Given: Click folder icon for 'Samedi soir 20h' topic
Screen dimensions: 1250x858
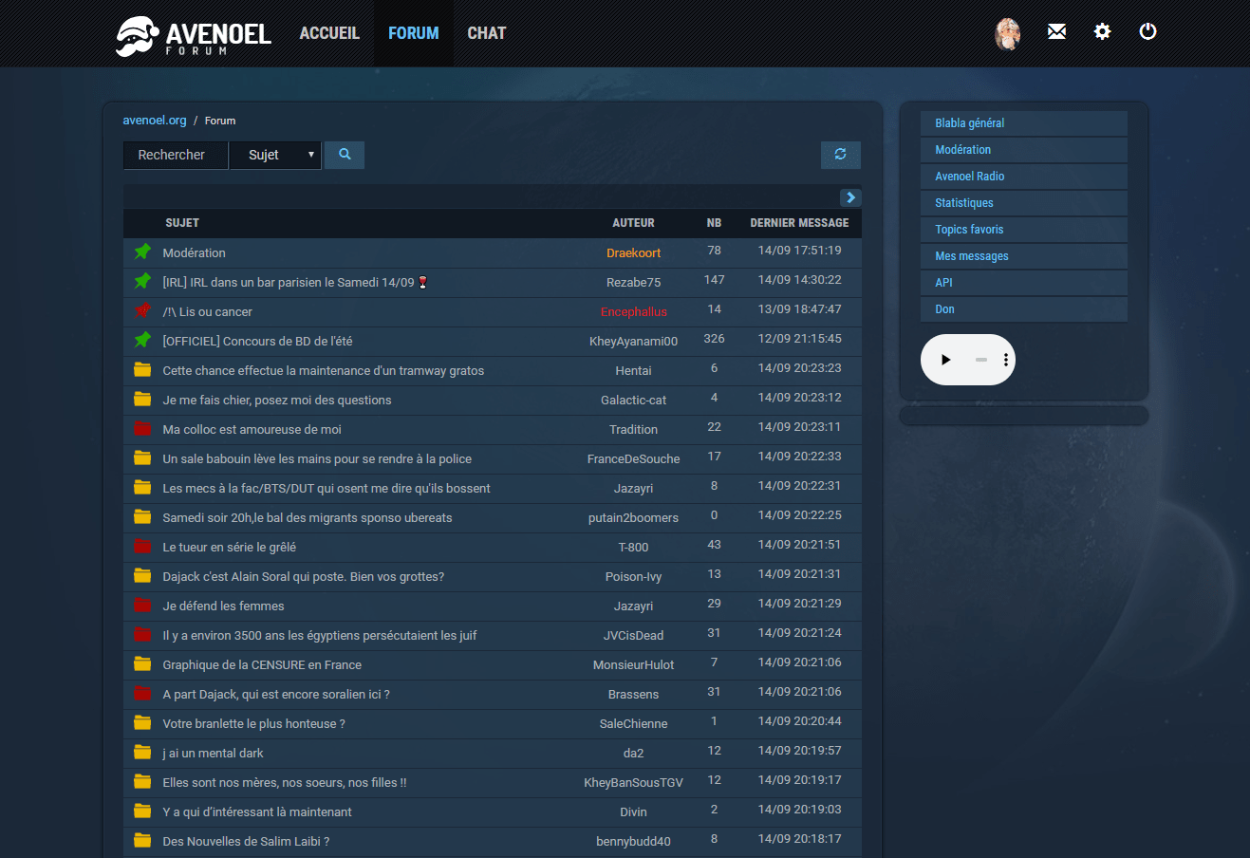Looking at the screenshot, I should pos(142,517).
